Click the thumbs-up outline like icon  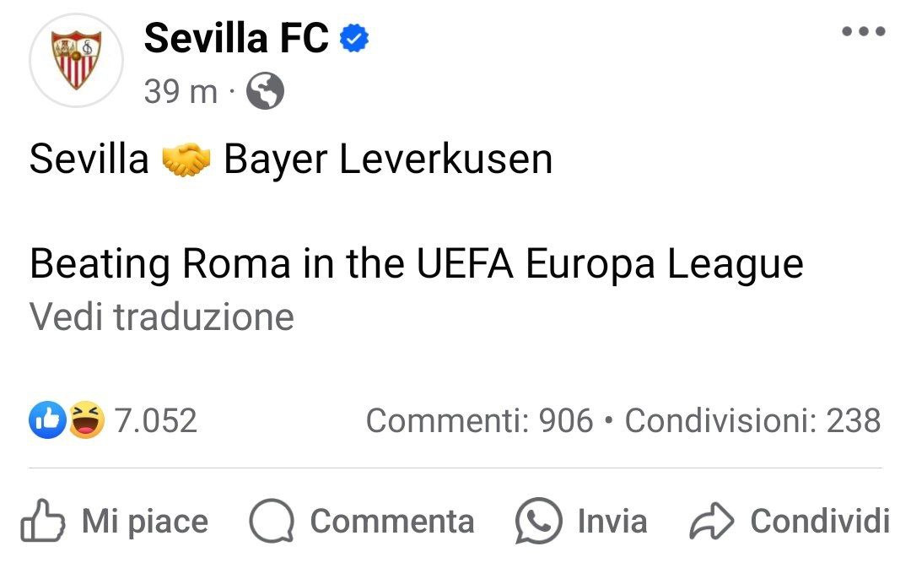coord(43,521)
